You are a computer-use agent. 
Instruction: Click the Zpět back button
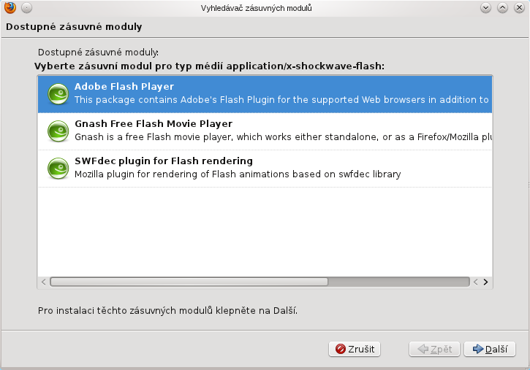pyautogui.click(x=434, y=349)
